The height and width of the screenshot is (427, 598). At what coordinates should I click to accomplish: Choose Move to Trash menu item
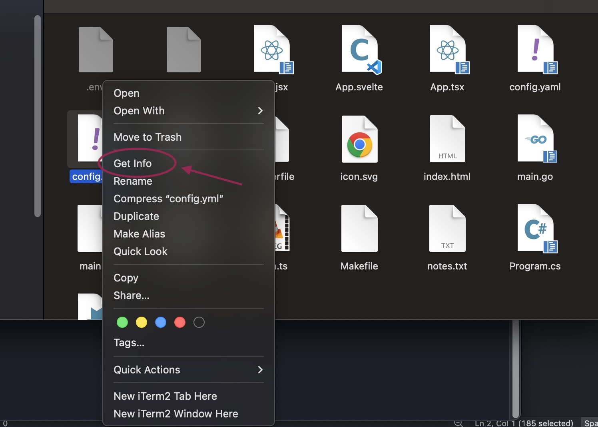(148, 137)
